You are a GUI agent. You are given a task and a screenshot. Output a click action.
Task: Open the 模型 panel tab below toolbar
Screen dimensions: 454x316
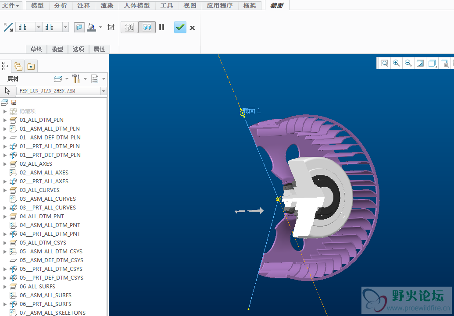[57, 49]
